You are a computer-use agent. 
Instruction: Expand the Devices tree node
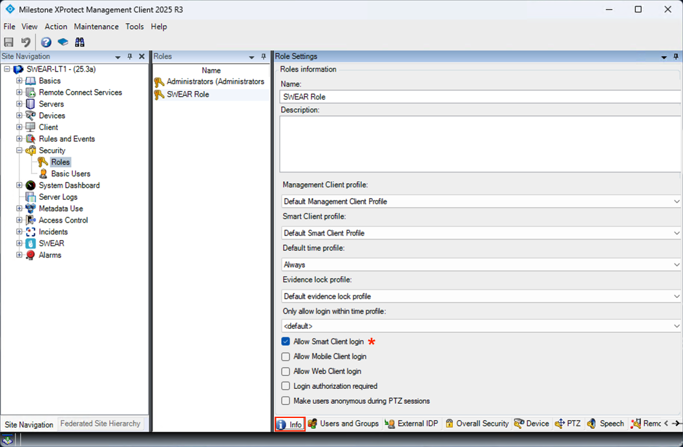[19, 115]
